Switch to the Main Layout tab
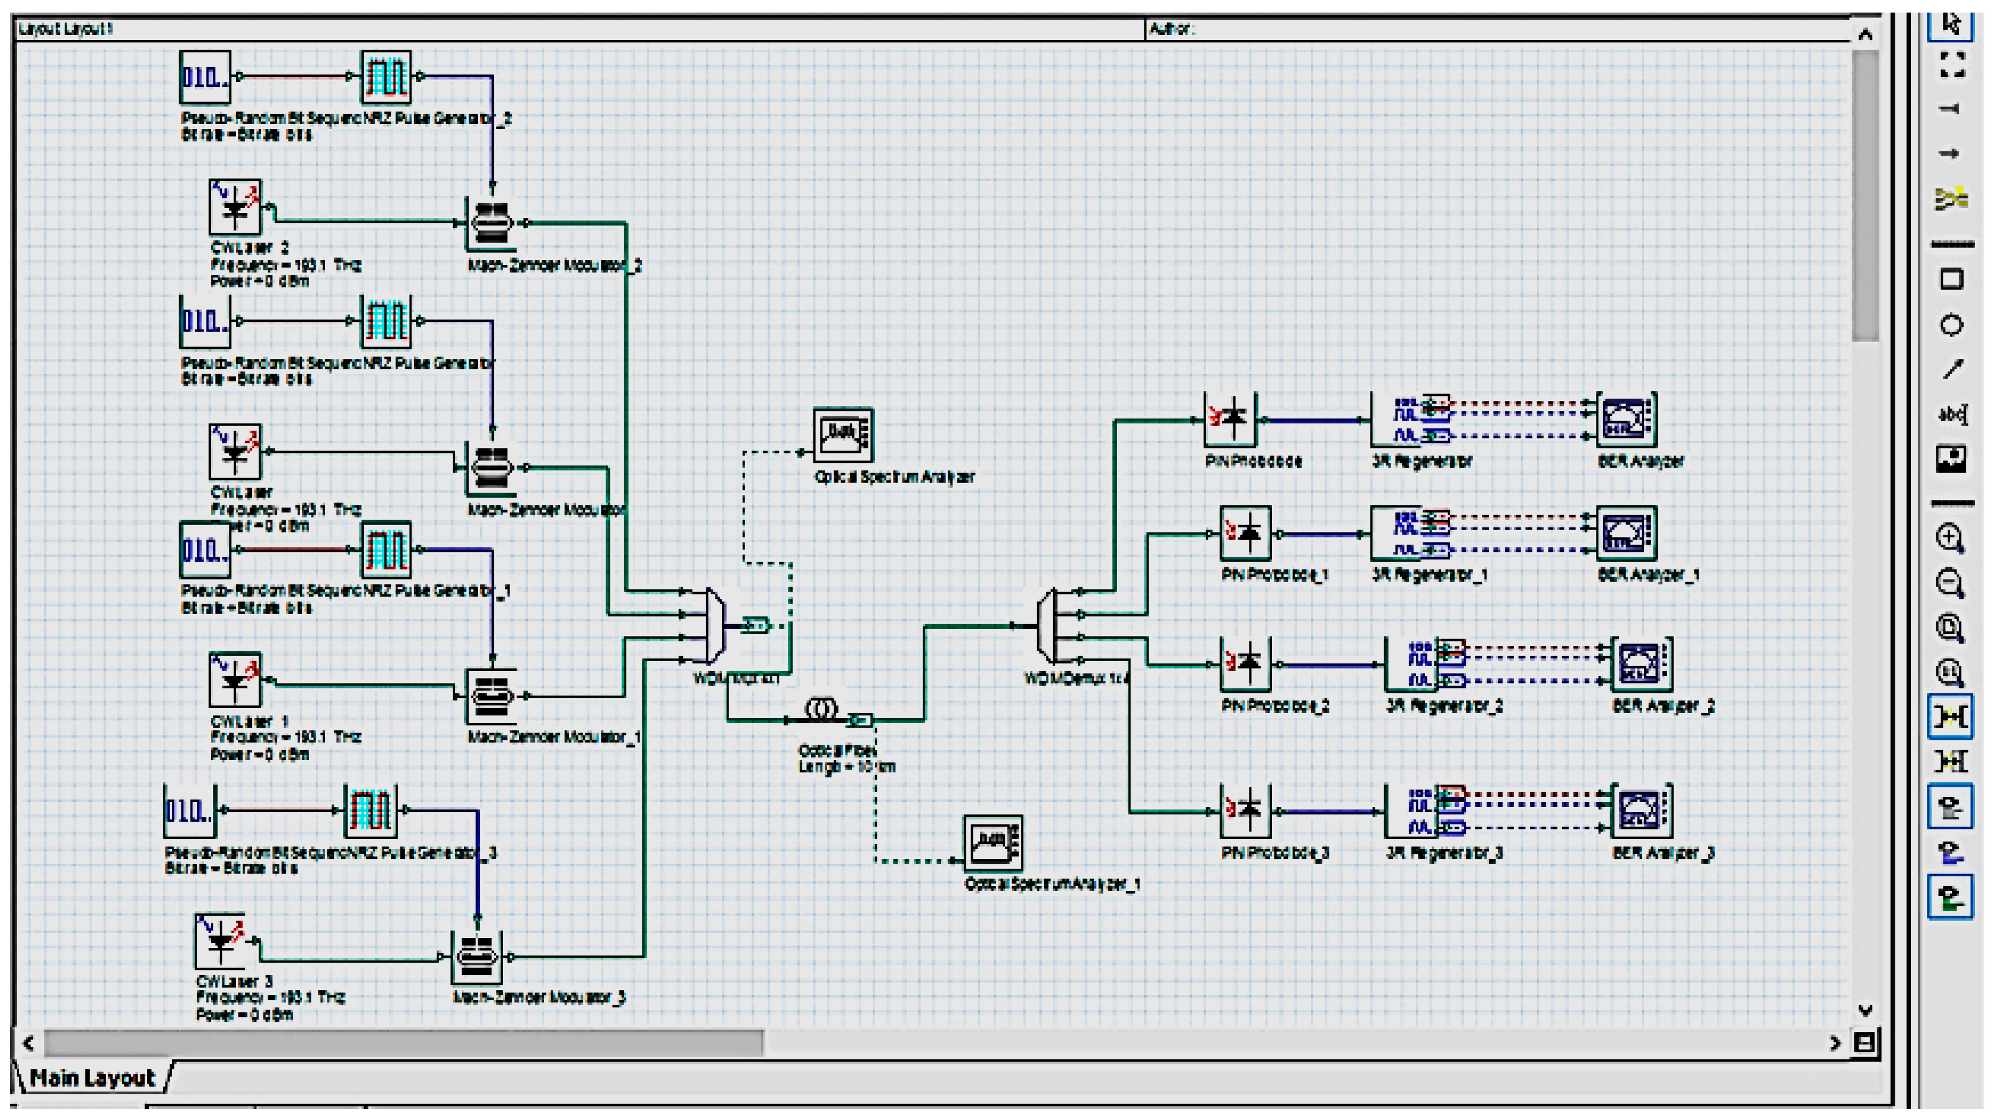 pyautogui.click(x=92, y=1078)
